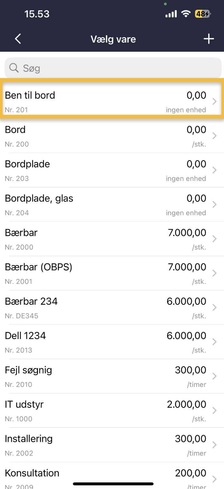Tap the battery indicator icon
The height and width of the screenshot is (489, 224).
(x=202, y=14)
